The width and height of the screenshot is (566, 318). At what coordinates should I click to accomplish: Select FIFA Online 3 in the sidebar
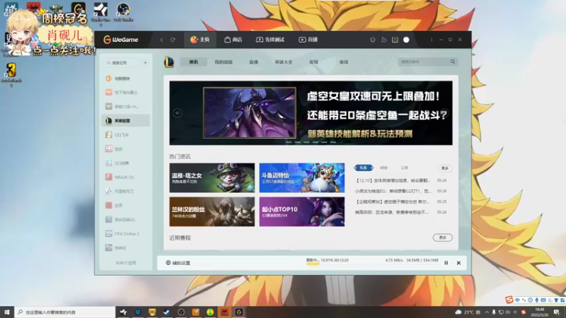point(126,234)
